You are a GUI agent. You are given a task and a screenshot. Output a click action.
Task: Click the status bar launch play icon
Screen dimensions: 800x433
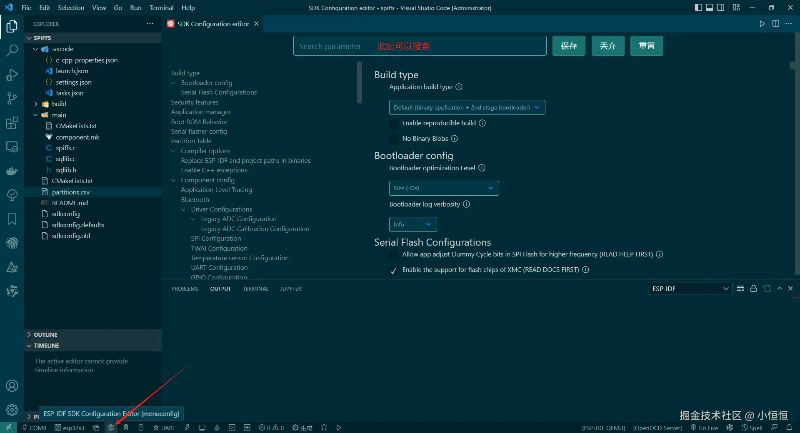(339, 428)
